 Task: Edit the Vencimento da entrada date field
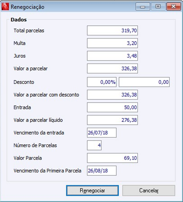tap(102, 133)
